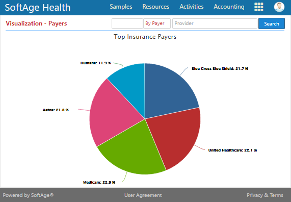291x202 pixels.
Task: Click the Visualization - Payers heading
Action: pos(36,23)
